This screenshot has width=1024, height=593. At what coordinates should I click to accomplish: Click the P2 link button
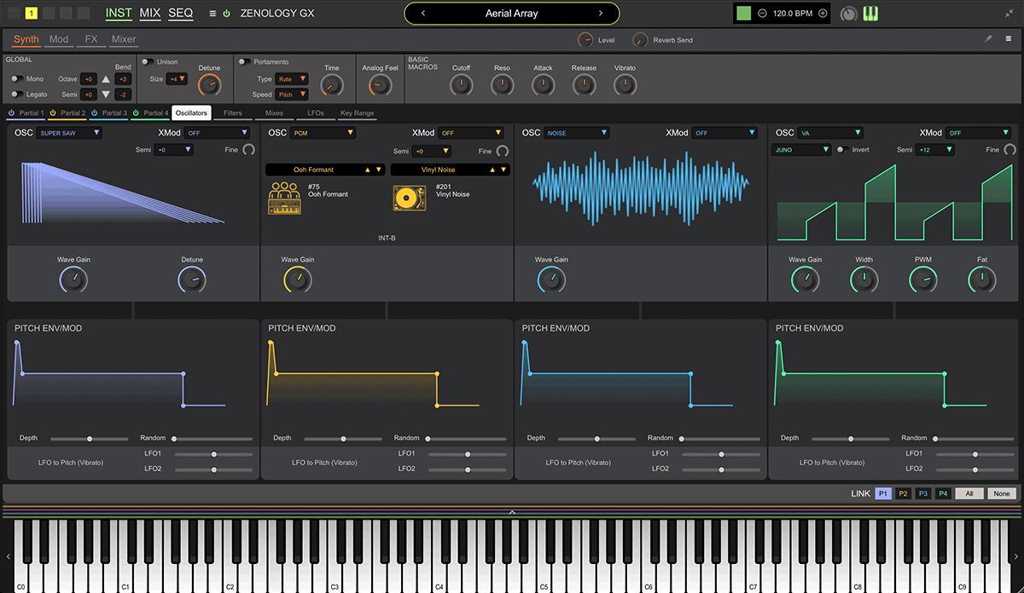(x=903, y=493)
